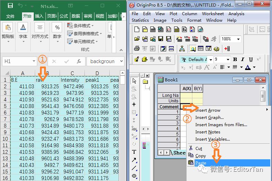Create a New Excel workbook in Origin
The image size is (272, 181).
(x=161, y=29)
